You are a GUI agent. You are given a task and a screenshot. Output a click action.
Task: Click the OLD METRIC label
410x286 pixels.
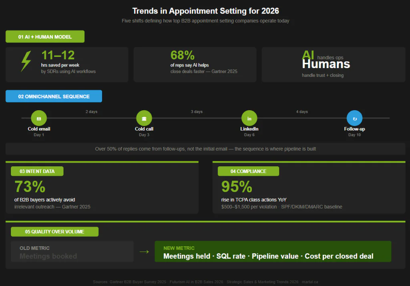pyautogui.click(x=34, y=248)
